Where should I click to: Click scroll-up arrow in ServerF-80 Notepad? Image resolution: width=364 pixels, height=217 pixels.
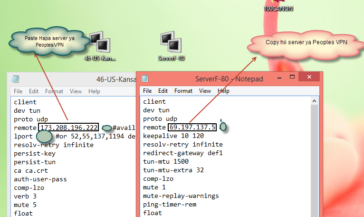(x=314, y=101)
